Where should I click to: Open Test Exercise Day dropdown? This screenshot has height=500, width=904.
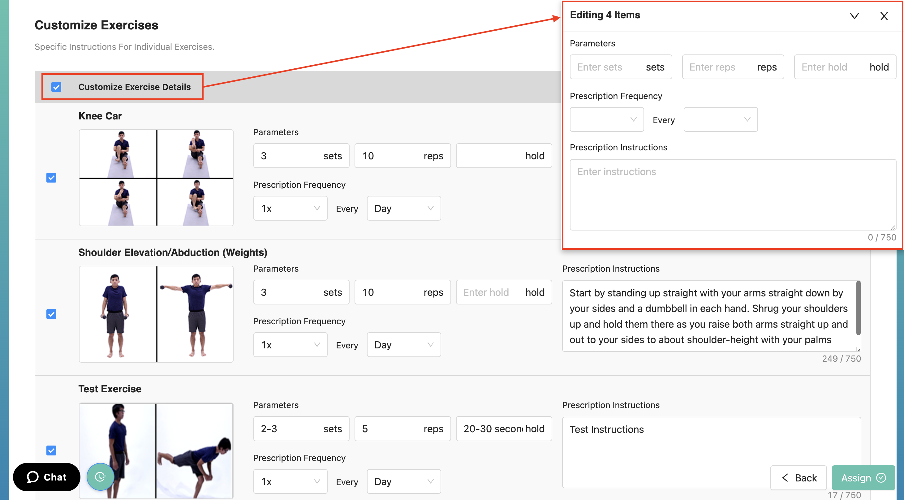point(403,481)
